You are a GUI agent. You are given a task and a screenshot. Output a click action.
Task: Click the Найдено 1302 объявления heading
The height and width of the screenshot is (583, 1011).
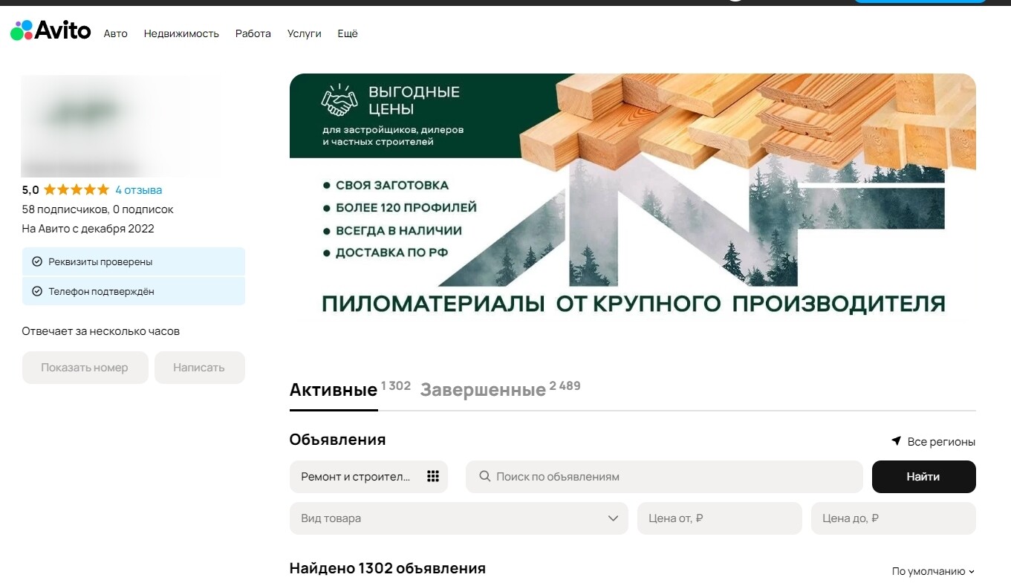387,569
